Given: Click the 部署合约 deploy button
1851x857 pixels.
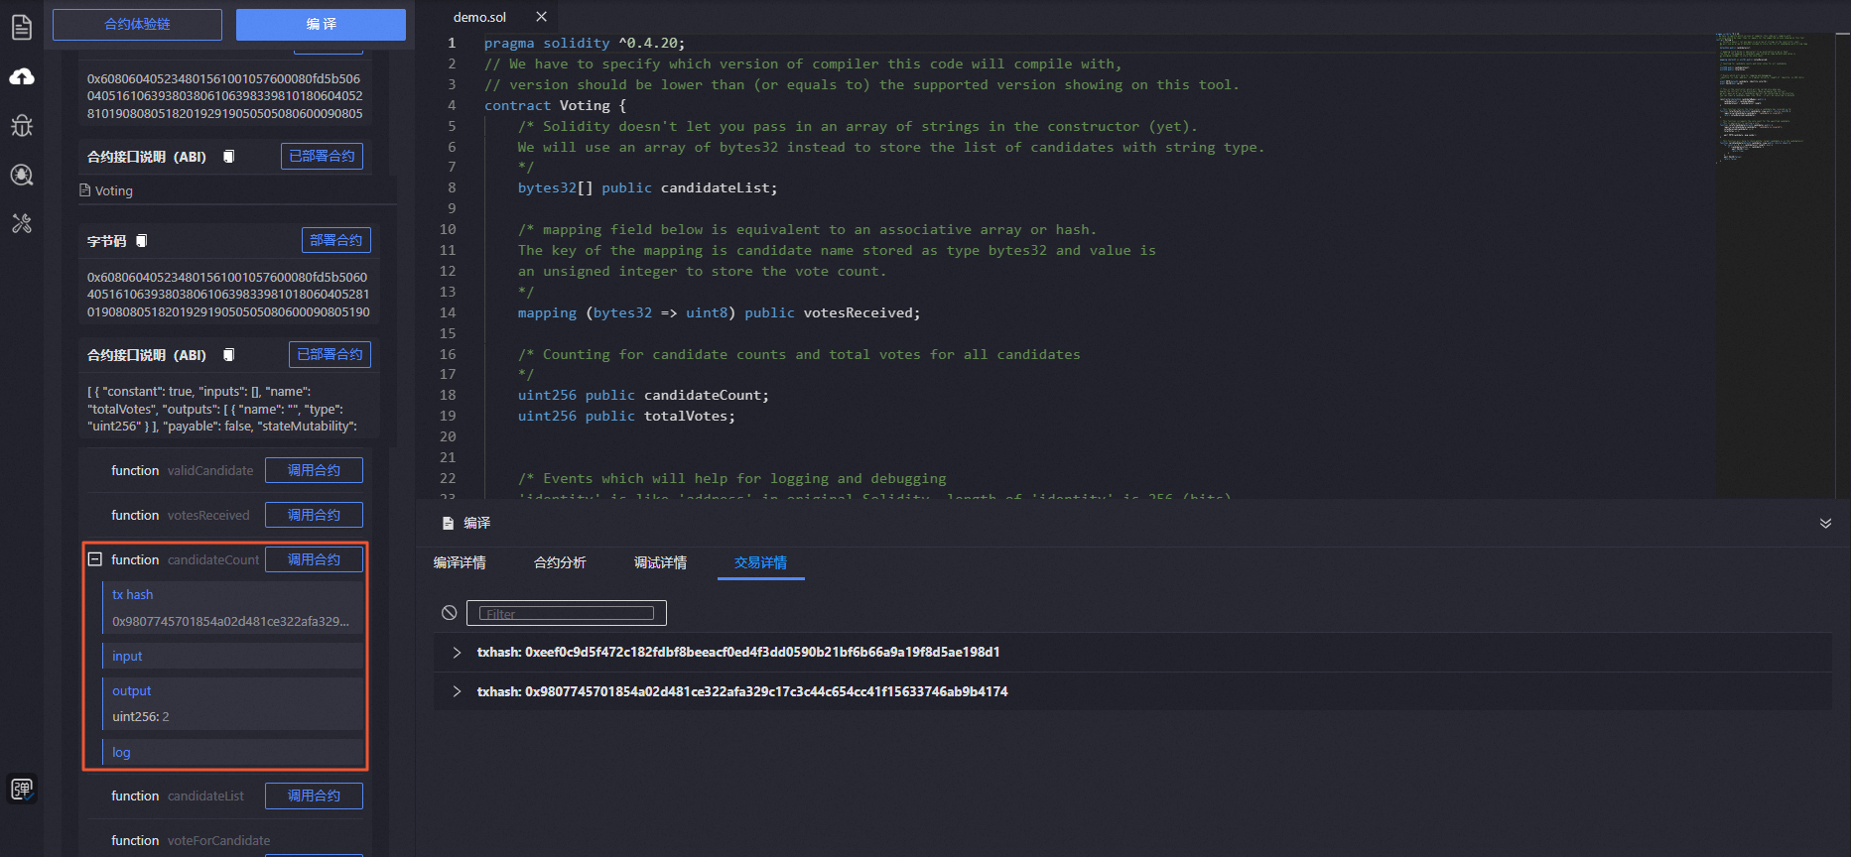Looking at the screenshot, I should 335,240.
